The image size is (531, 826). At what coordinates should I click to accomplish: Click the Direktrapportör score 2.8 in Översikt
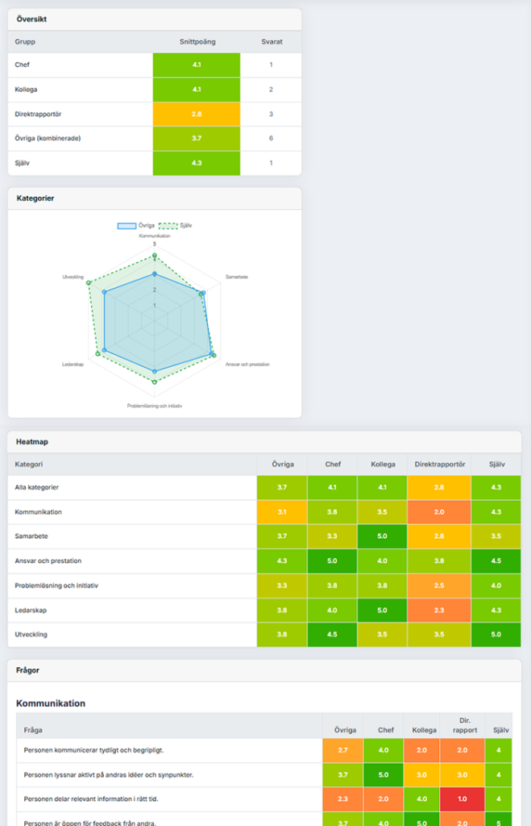(196, 115)
